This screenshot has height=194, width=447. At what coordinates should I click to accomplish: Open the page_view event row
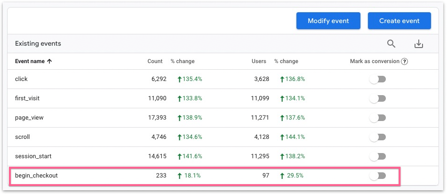[x=29, y=118]
